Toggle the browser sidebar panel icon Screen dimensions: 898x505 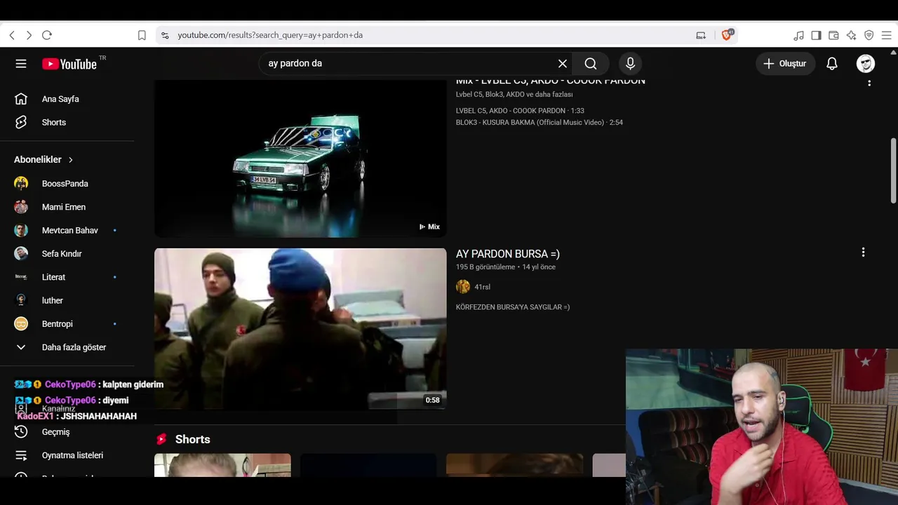pyautogui.click(x=817, y=35)
